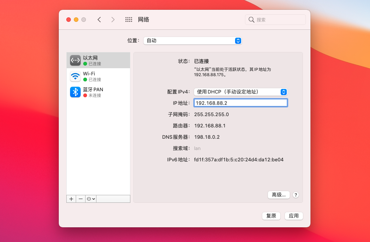
Task: Open the service action menu dropdown
Action: [91, 199]
